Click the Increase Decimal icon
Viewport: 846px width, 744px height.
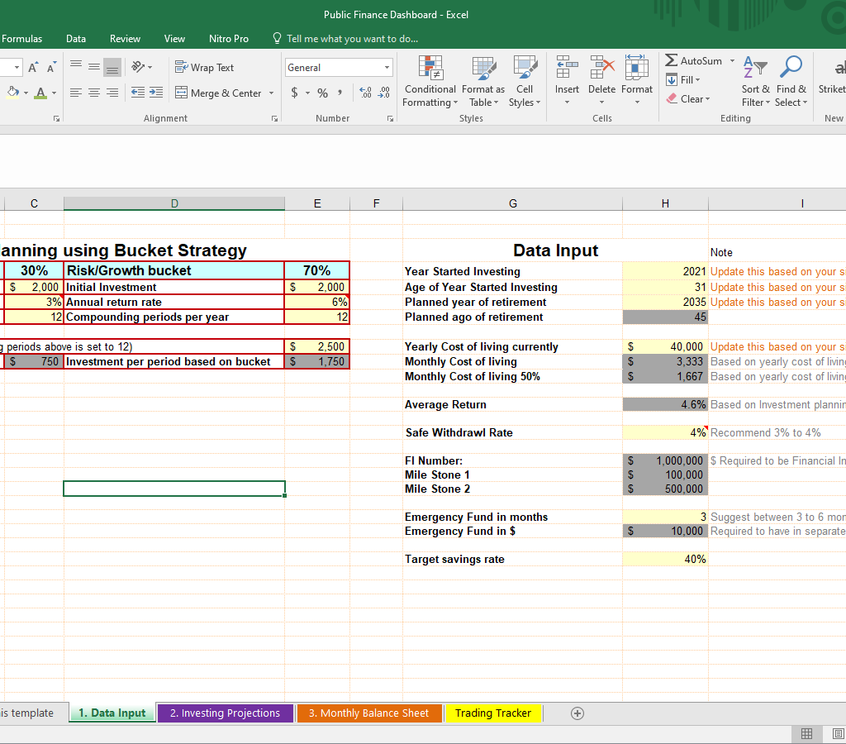365,93
